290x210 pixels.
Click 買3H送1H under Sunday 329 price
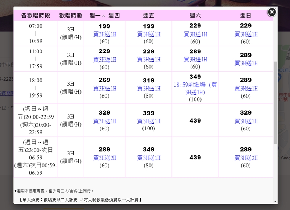[246, 121]
